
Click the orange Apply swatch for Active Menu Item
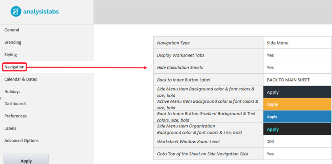(x=297, y=104)
